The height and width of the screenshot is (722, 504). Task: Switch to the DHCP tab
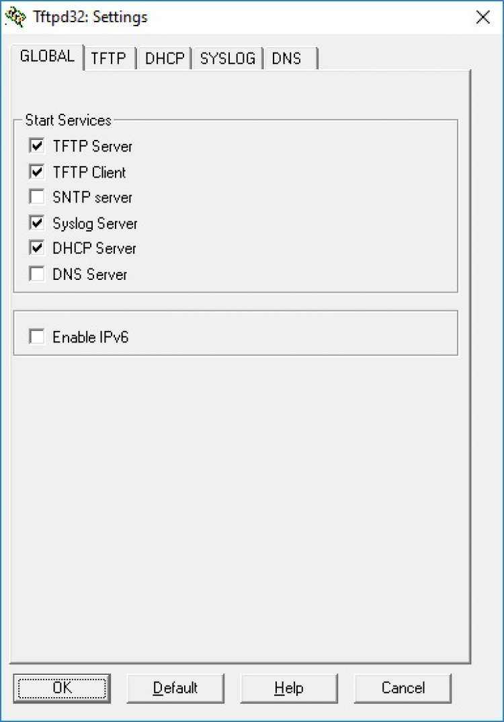coord(165,59)
